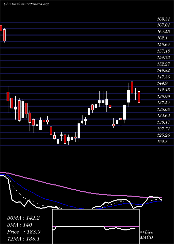
Task: Click the 154.73 price axis label
Action: pos(164,58)
